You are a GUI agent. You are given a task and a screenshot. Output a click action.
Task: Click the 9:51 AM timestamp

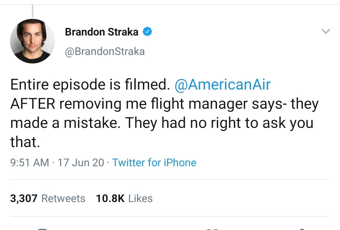[30, 162]
